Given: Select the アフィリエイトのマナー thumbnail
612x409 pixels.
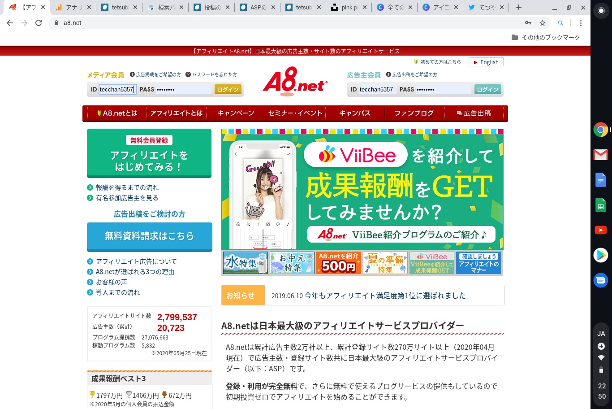Looking at the screenshot, I should pos(478,263).
